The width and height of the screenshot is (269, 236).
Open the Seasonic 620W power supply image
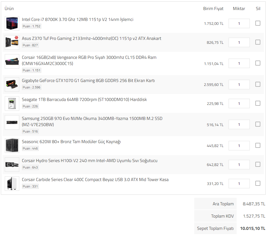pos(12,146)
